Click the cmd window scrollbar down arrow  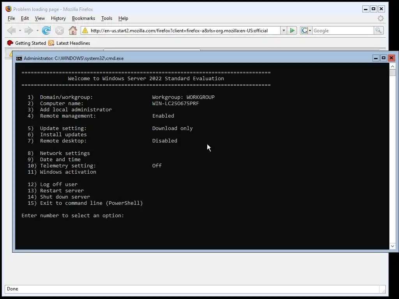pyautogui.click(x=392, y=246)
